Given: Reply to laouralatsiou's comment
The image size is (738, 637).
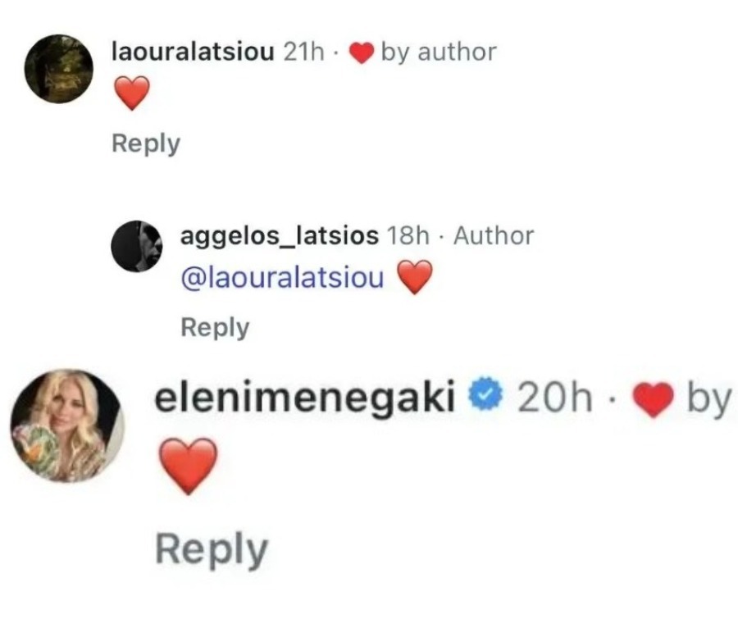Looking at the screenshot, I should (x=146, y=144).
